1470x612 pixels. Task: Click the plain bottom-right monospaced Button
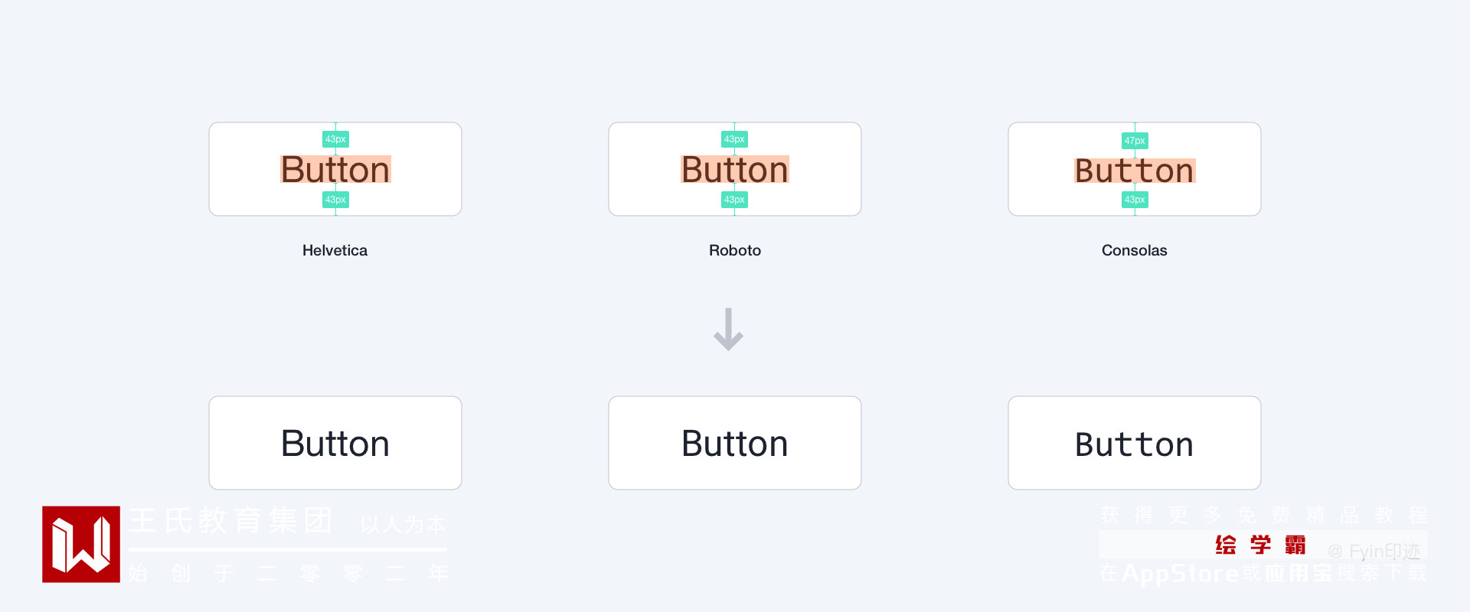(1134, 443)
